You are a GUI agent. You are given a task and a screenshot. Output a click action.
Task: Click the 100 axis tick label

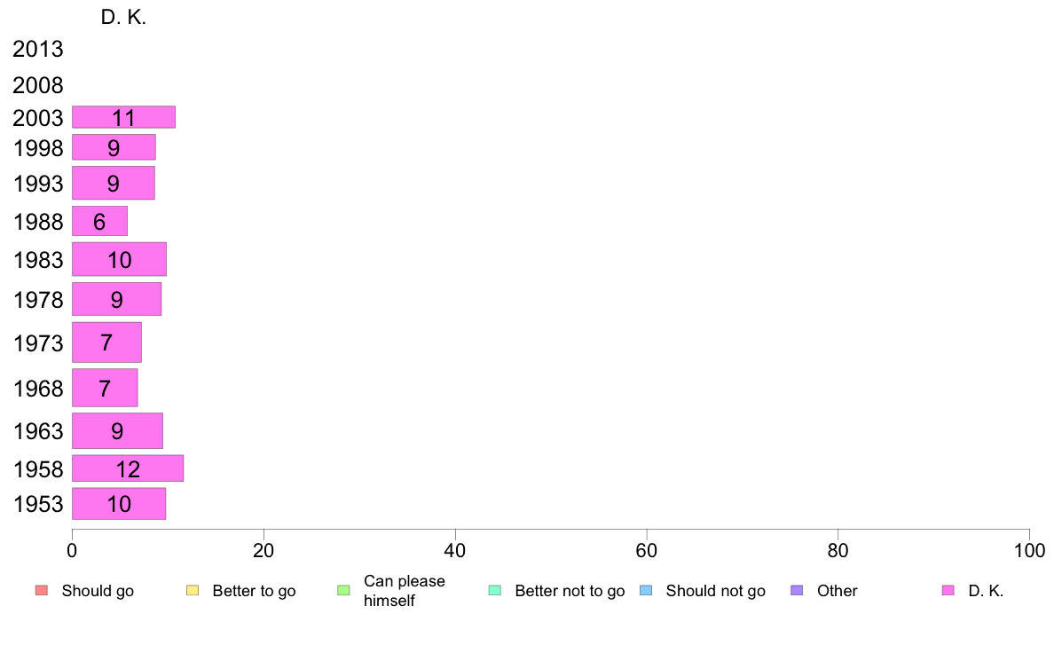[x=1029, y=551]
